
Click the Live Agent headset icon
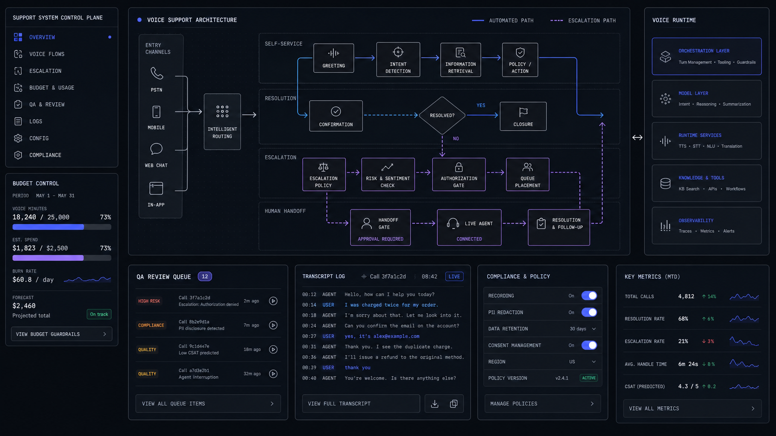click(x=453, y=223)
